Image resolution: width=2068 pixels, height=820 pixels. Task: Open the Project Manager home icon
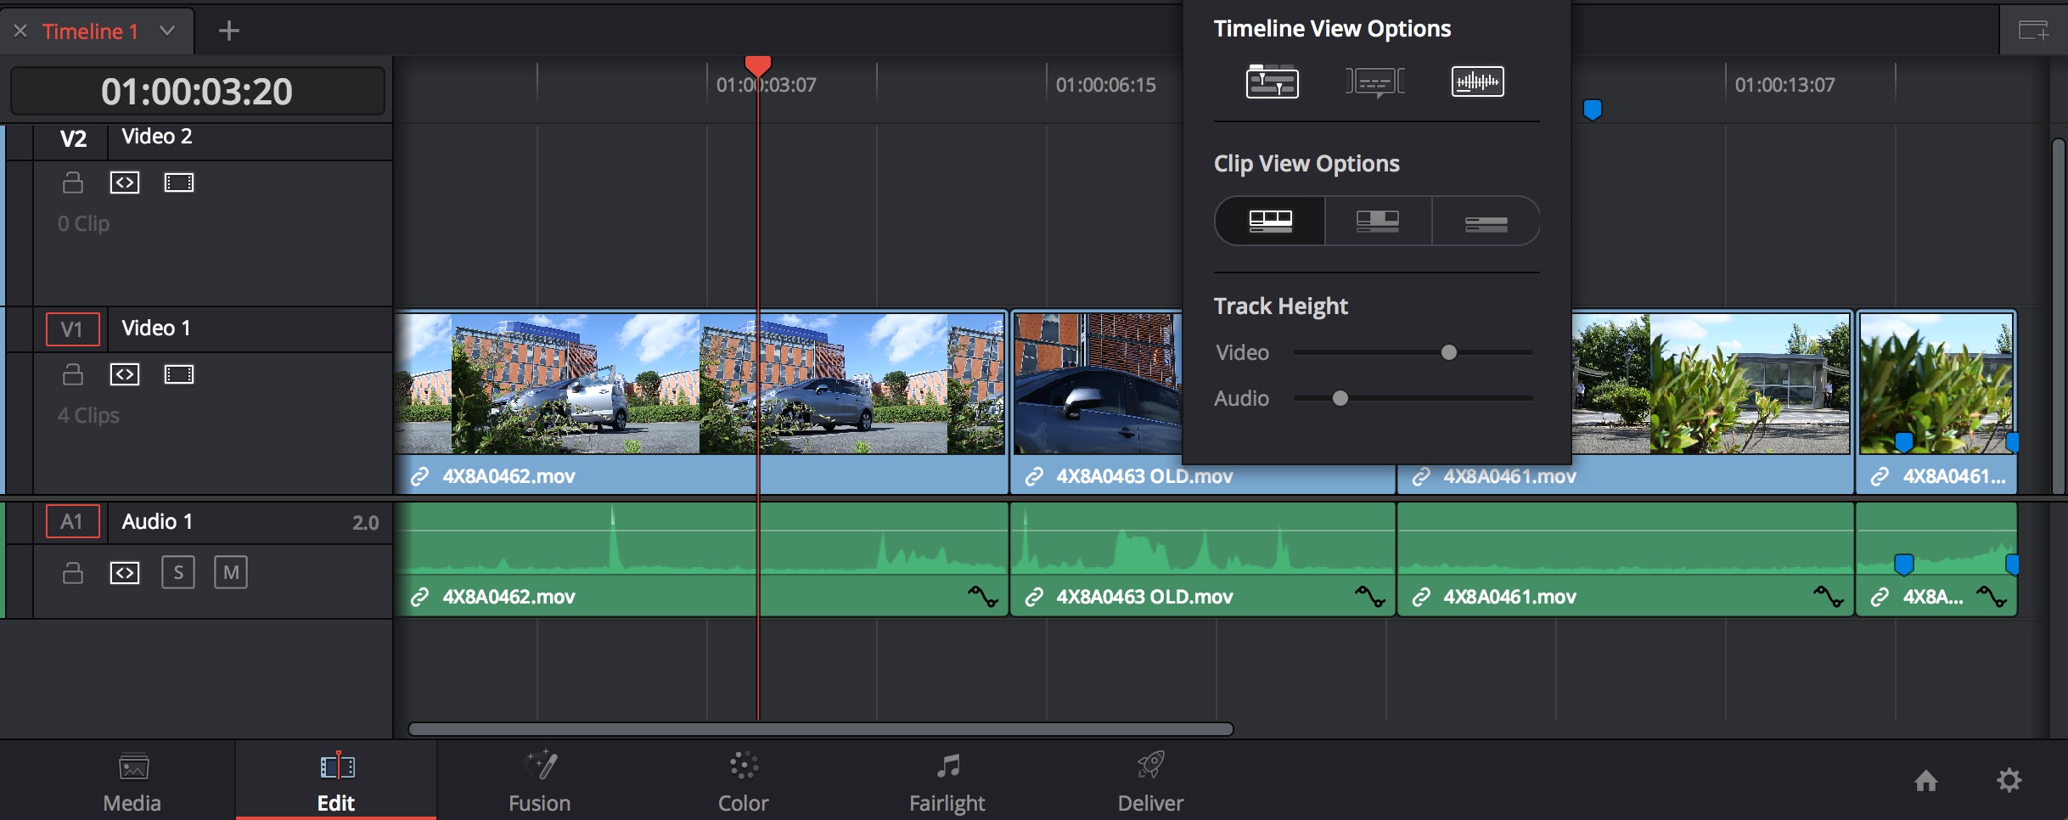tap(1926, 780)
